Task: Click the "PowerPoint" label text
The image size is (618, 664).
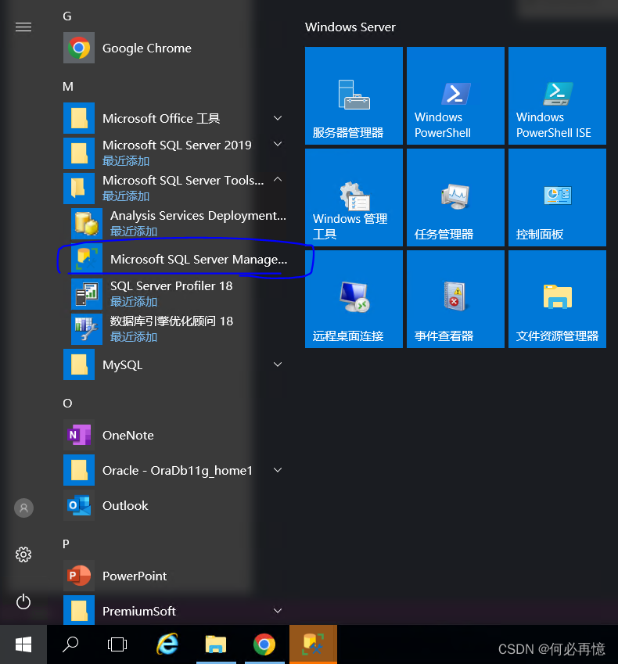Action: [x=135, y=576]
